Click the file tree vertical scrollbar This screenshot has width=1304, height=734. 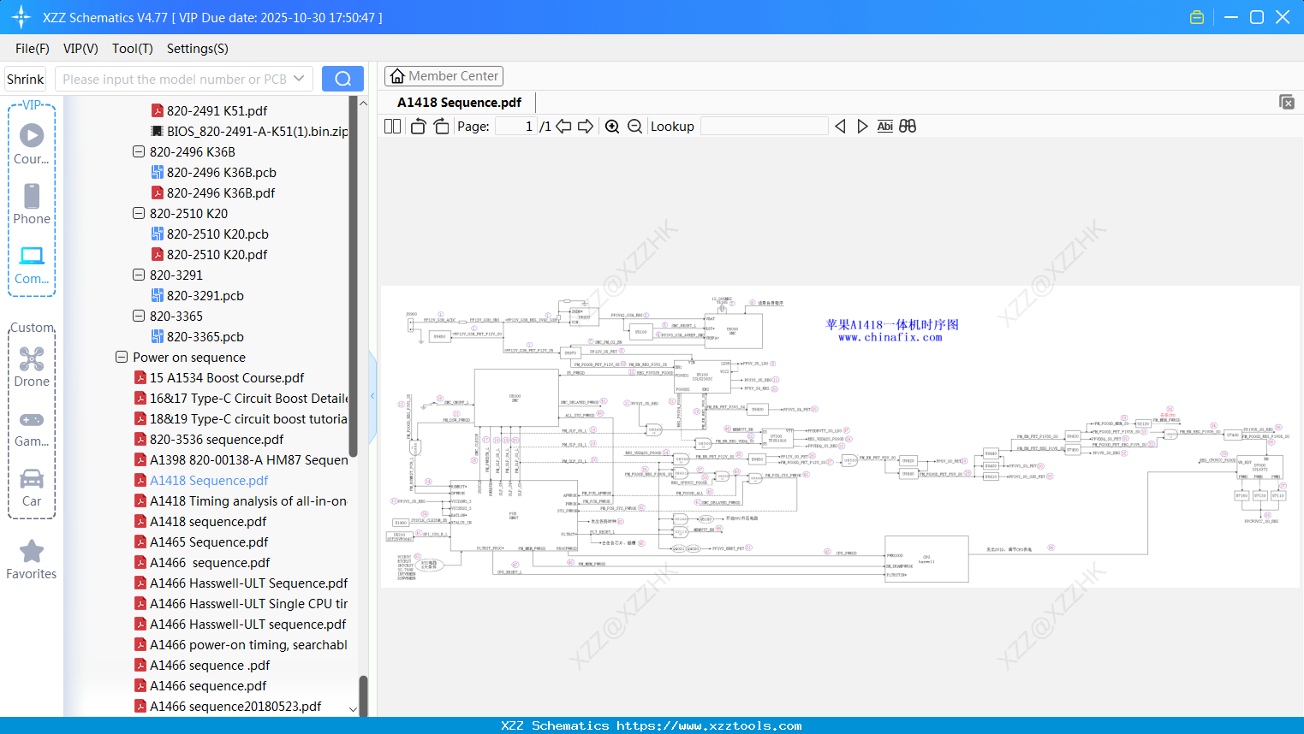(x=354, y=277)
